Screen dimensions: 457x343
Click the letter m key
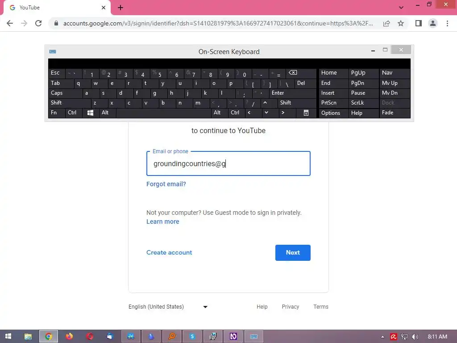[x=200, y=103]
